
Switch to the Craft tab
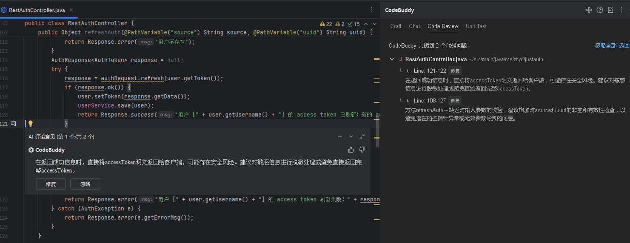[396, 26]
